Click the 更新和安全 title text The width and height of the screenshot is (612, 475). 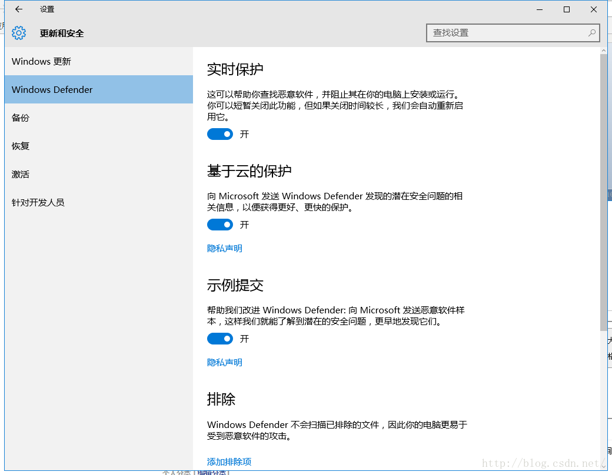(62, 34)
